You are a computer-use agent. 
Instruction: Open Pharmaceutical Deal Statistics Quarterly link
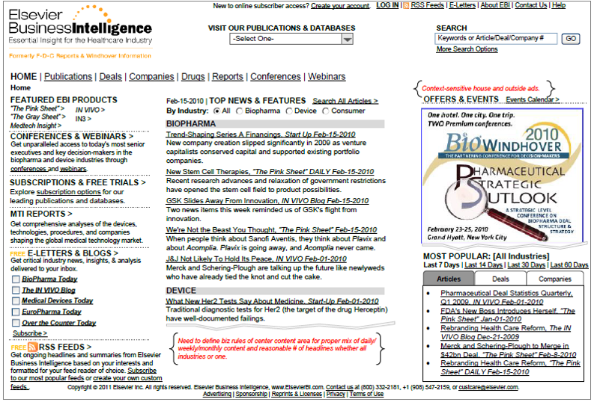click(x=506, y=297)
